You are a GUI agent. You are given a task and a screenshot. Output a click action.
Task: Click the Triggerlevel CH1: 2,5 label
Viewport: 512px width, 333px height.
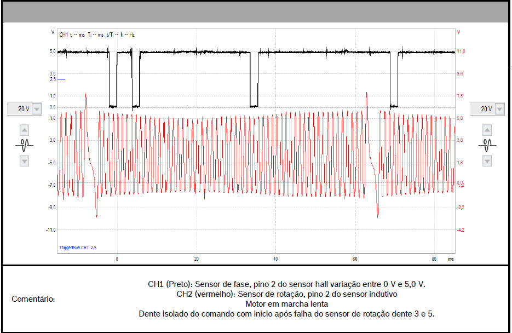pyautogui.click(x=78, y=248)
